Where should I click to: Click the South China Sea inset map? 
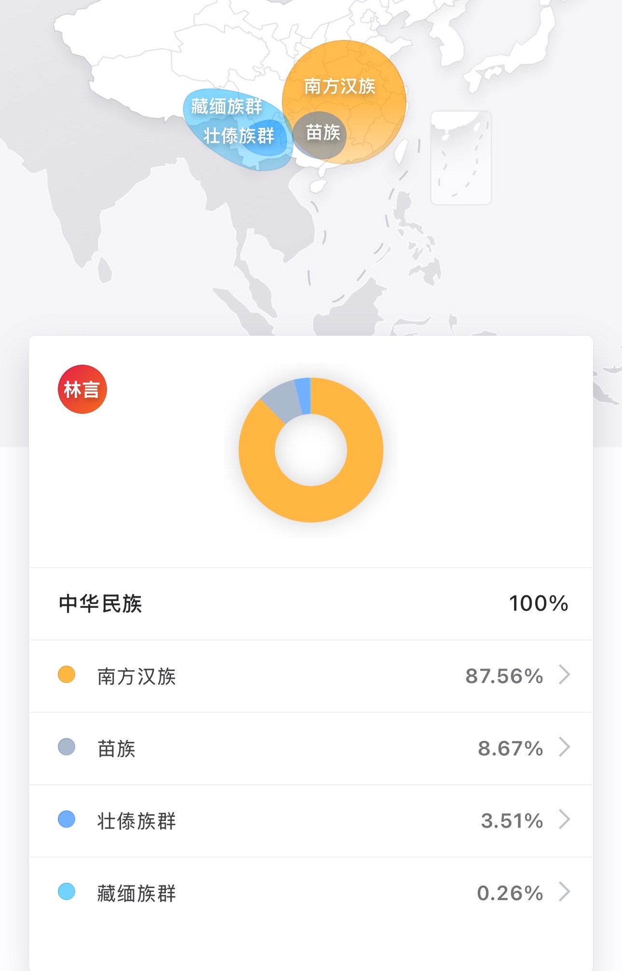click(x=460, y=158)
